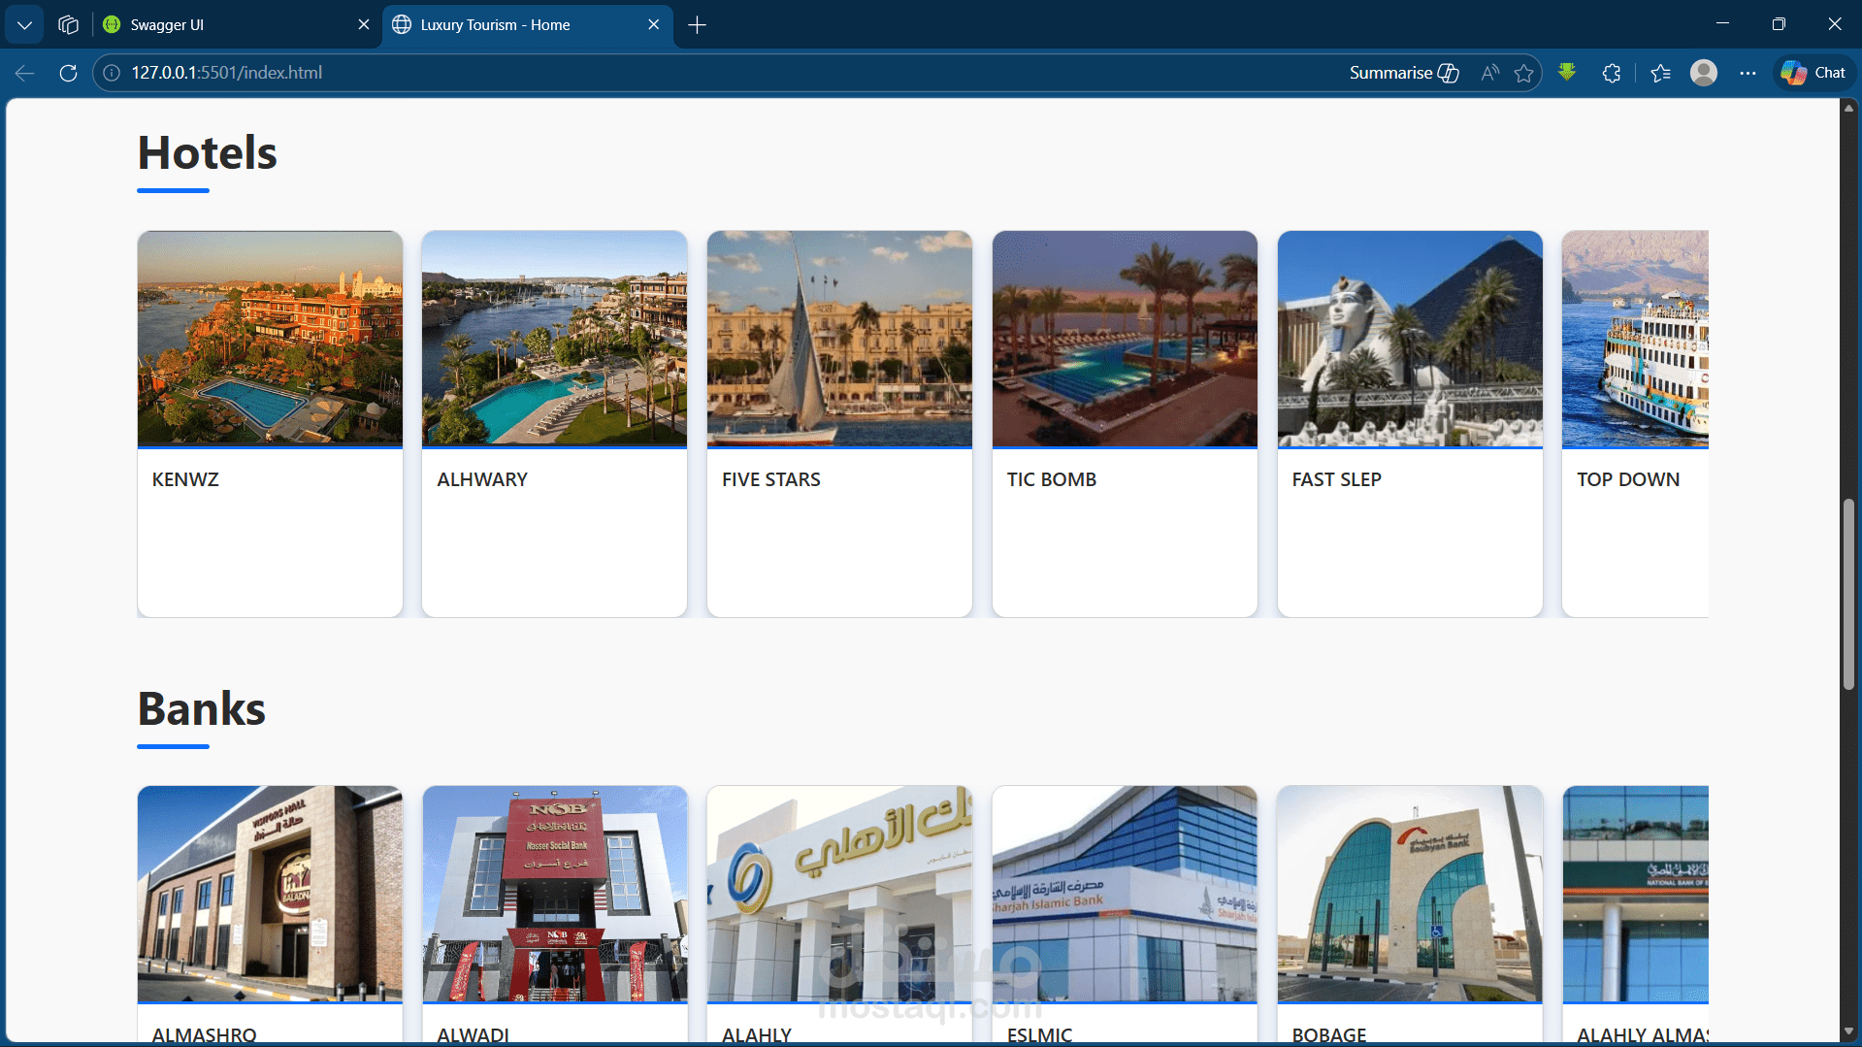Click the ALAHLY ALMAS bank picture
Screen dimensions: 1862x1047
[1635, 894]
